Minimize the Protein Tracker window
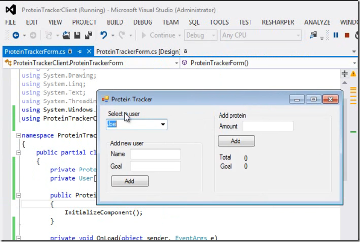Screen dimensions: 360x242 point(297,99)
